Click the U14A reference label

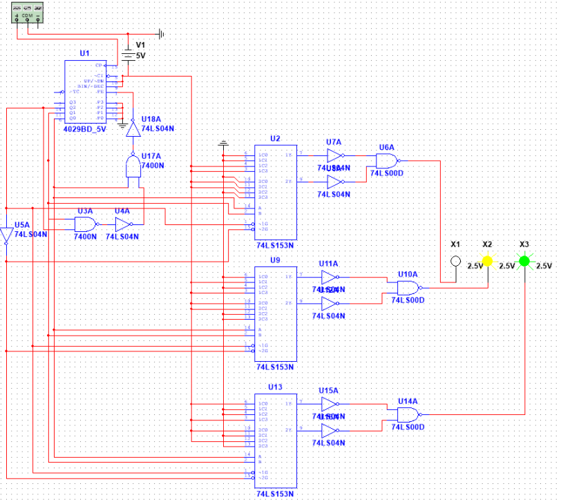pos(408,401)
